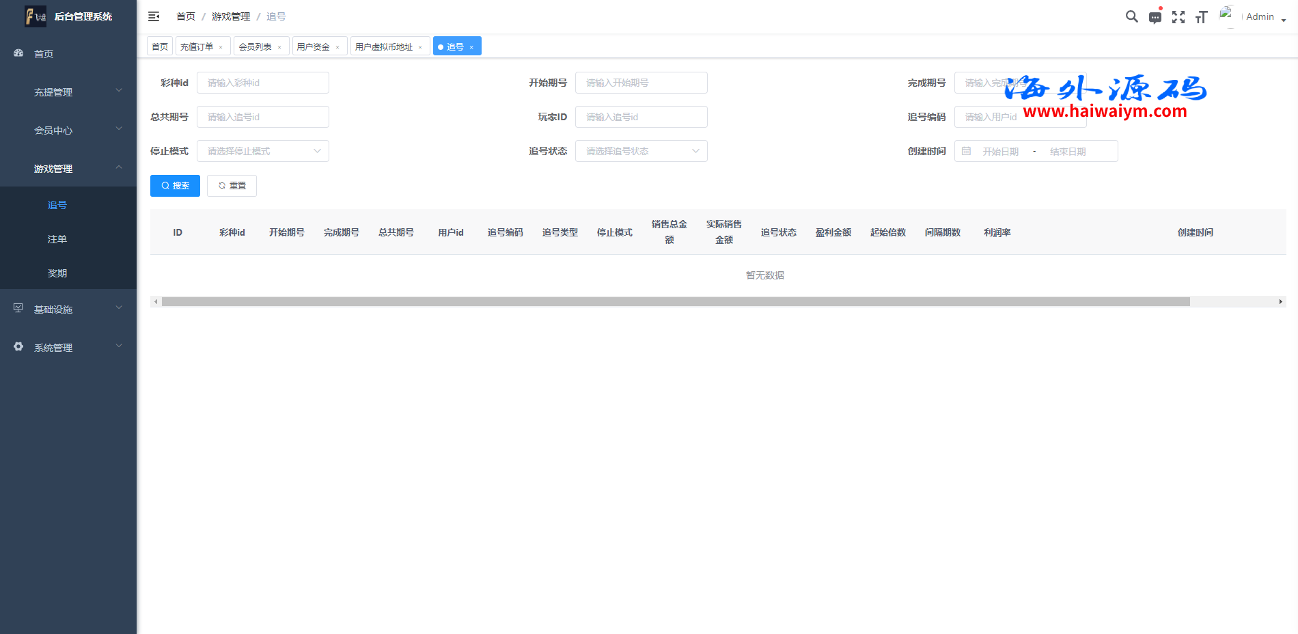
Task: Expand the 充提管理 sidebar menu
Action: [68, 92]
